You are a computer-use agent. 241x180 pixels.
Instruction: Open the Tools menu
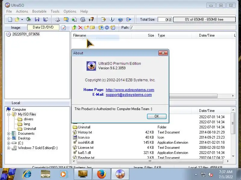point(55,11)
